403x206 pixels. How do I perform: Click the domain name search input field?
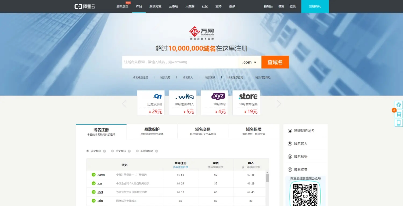tap(180, 62)
